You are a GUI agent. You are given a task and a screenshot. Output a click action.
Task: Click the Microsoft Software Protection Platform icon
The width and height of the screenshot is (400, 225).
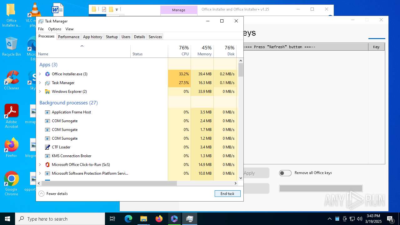(x=47, y=173)
